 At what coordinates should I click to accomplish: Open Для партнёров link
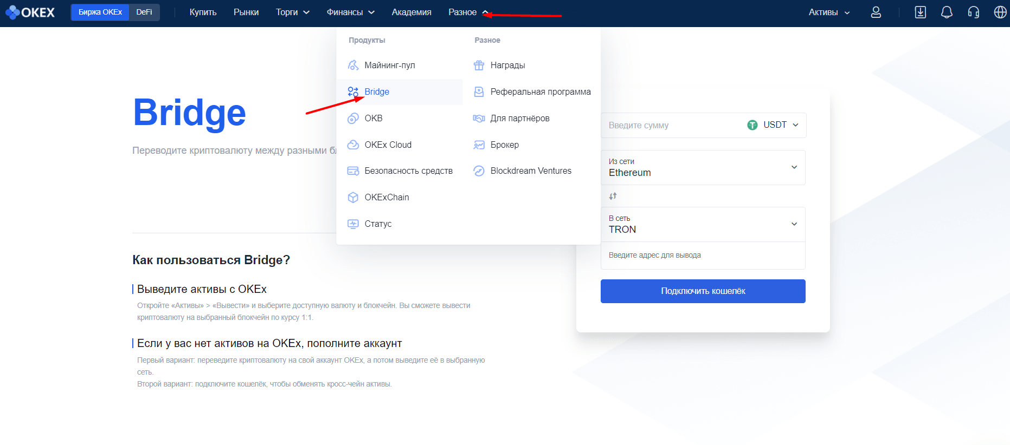(520, 118)
